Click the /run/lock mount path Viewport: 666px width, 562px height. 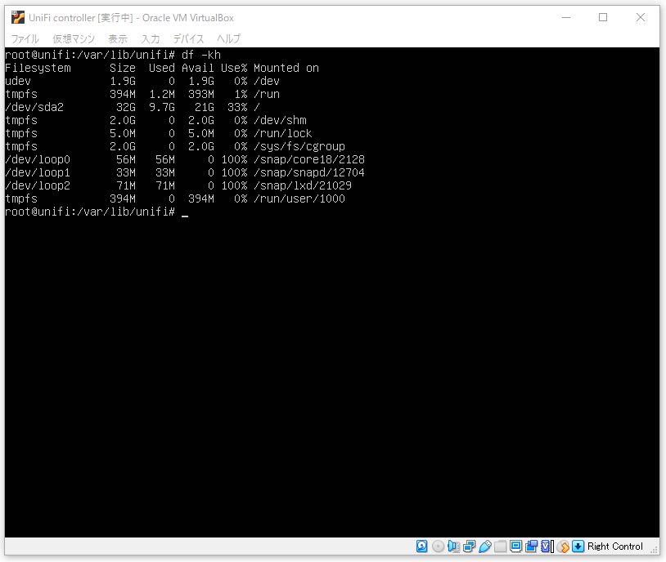(283, 134)
